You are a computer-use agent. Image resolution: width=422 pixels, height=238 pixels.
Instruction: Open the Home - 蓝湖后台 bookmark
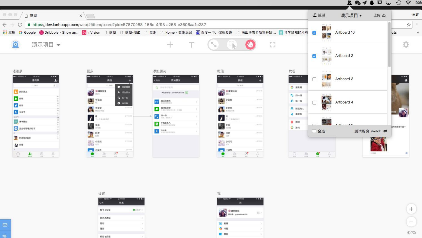pyautogui.click(x=176, y=32)
